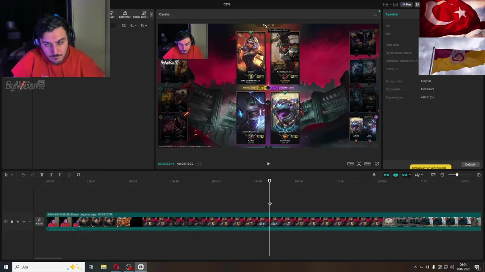Zoom out the timeline with minus icon

[442, 175]
